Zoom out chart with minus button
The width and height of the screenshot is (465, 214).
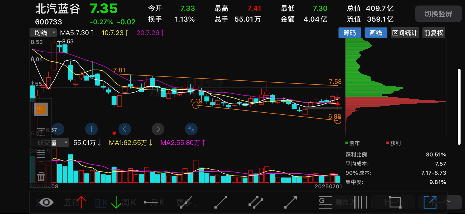click(x=58, y=129)
